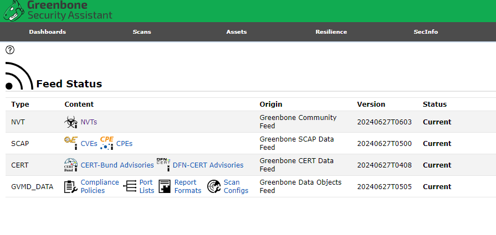Image resolution: width=496 pixels, height=235 pixels.
Task: Click the CERT-Bund icon
Action: tap(71, 165)
